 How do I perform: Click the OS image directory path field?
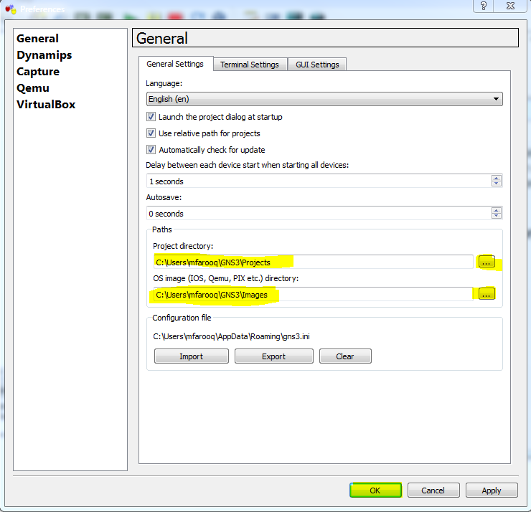[x=314, y=295]
